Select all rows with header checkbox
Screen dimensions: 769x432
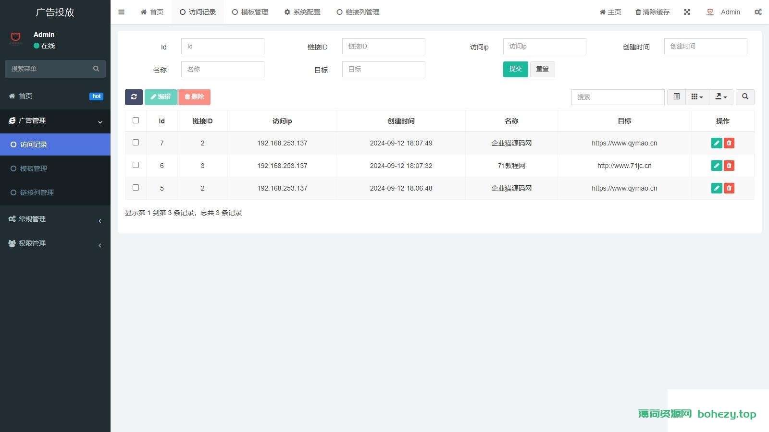[136, 120]
